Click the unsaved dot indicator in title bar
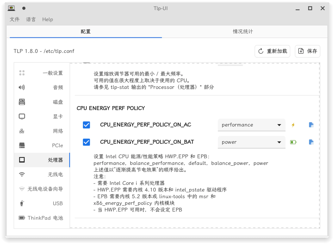334x244 pixels. coord(24,8)
